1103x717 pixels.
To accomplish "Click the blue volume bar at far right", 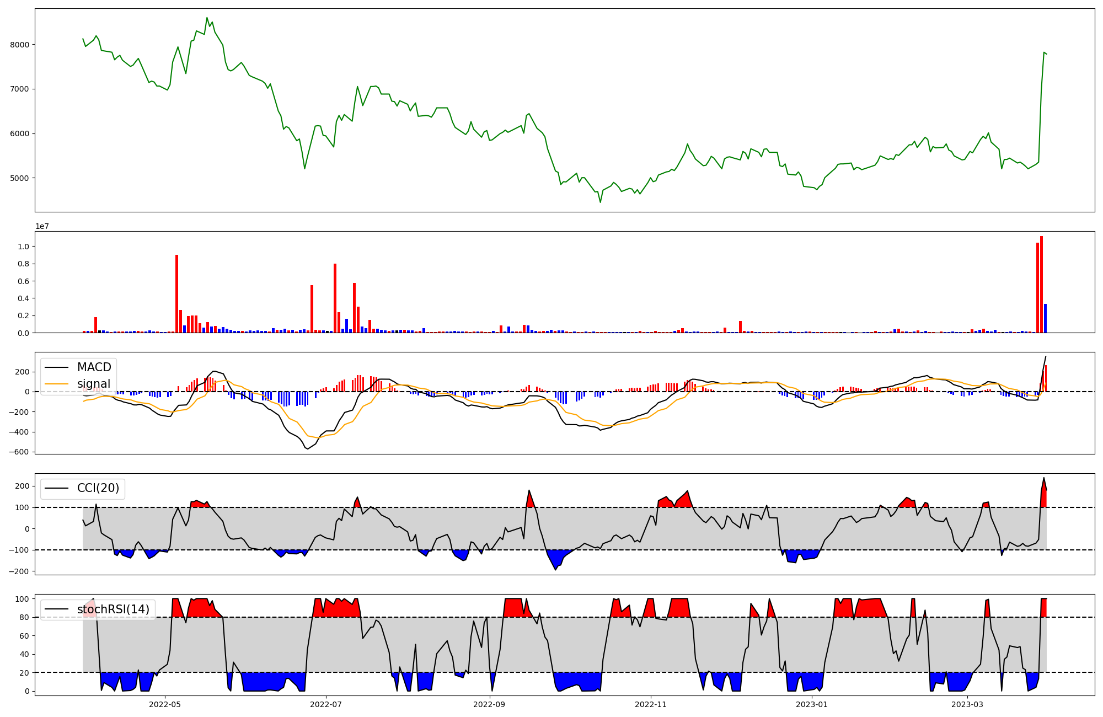I will (x=1045, y=318).
